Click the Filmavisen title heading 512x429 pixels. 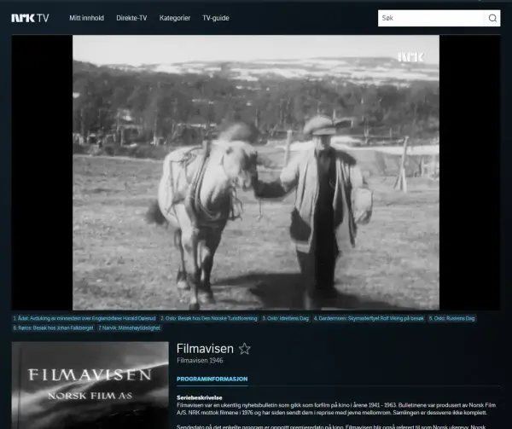click(x=205, y=349)
